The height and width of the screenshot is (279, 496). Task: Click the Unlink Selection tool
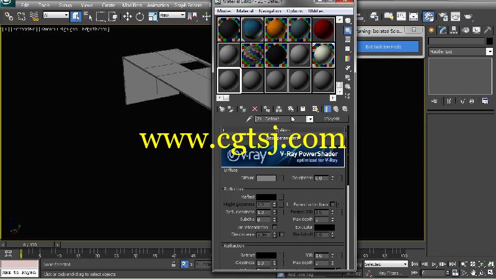click(21, 16)
